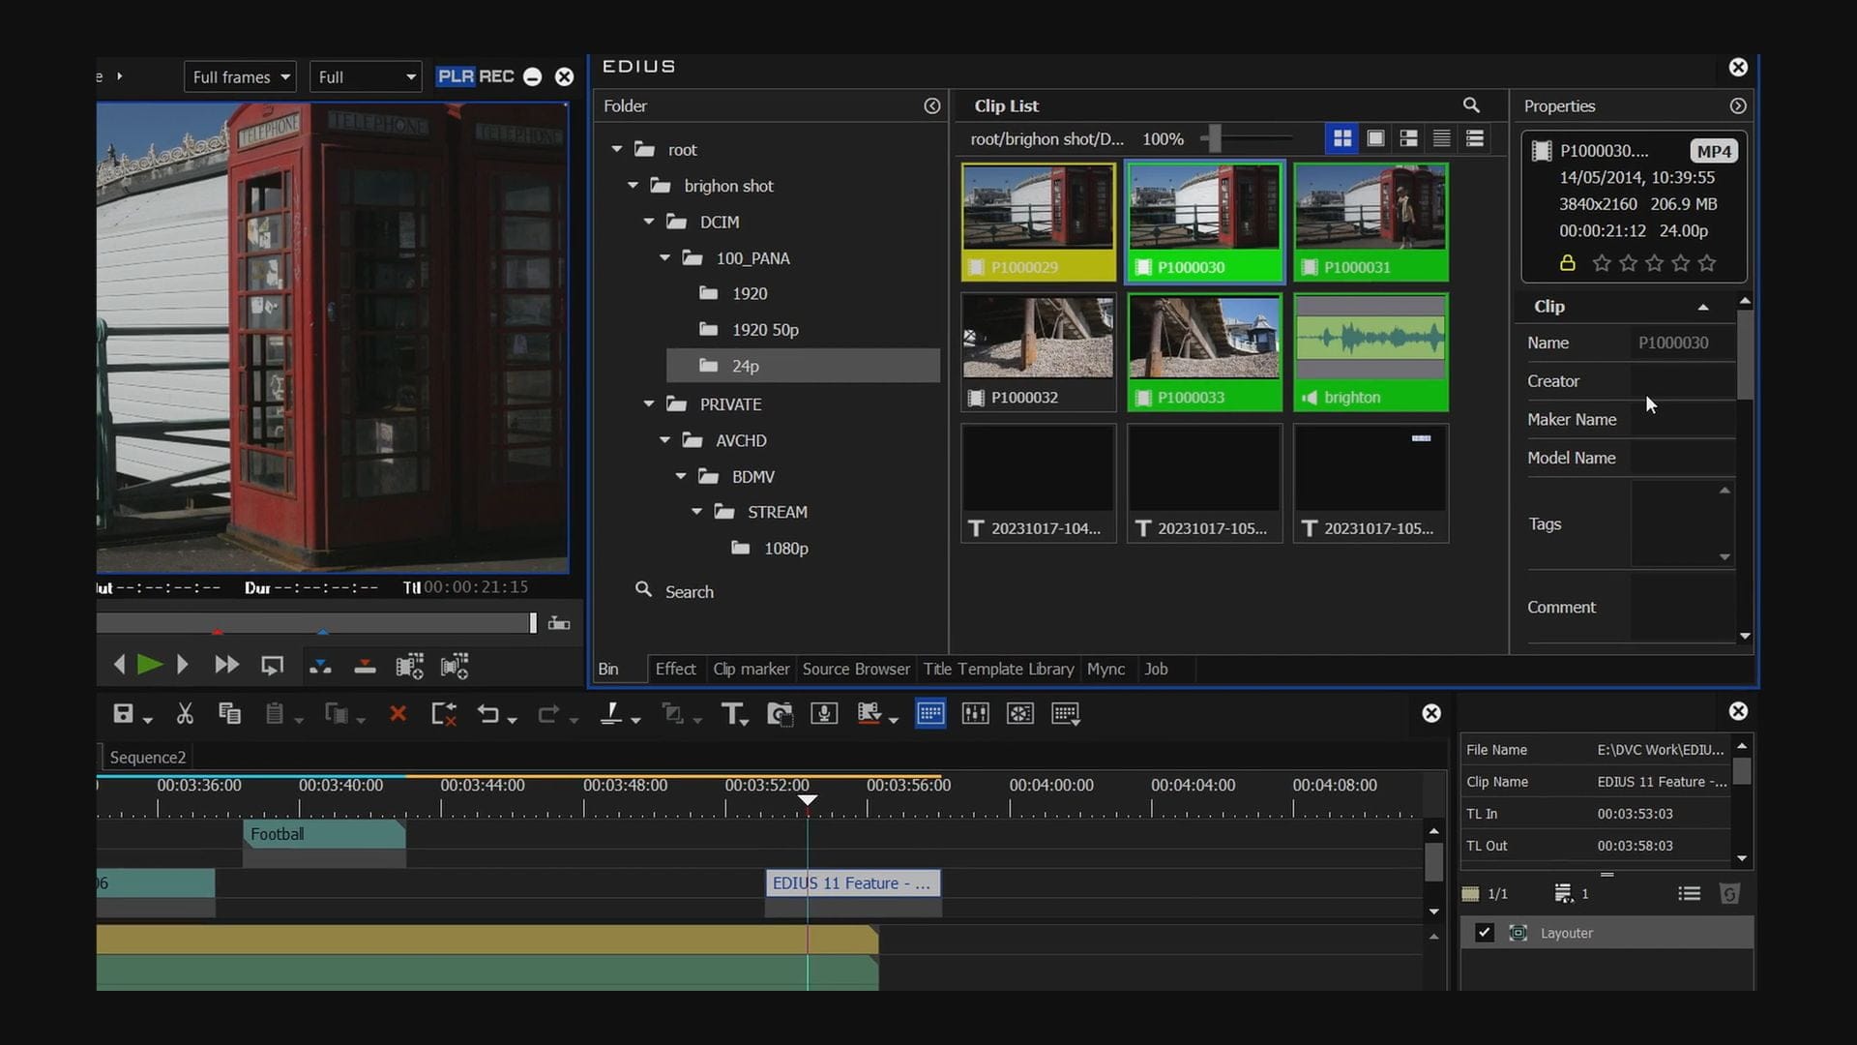Collapse the Clip properties section
Screen dimensions: 1857x1045
point(1703,307)
